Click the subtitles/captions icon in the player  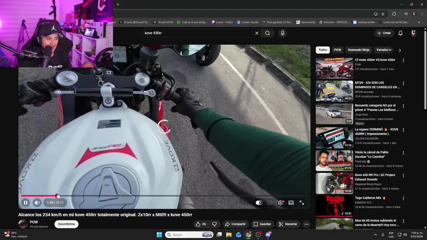click(x=270, y=203)
